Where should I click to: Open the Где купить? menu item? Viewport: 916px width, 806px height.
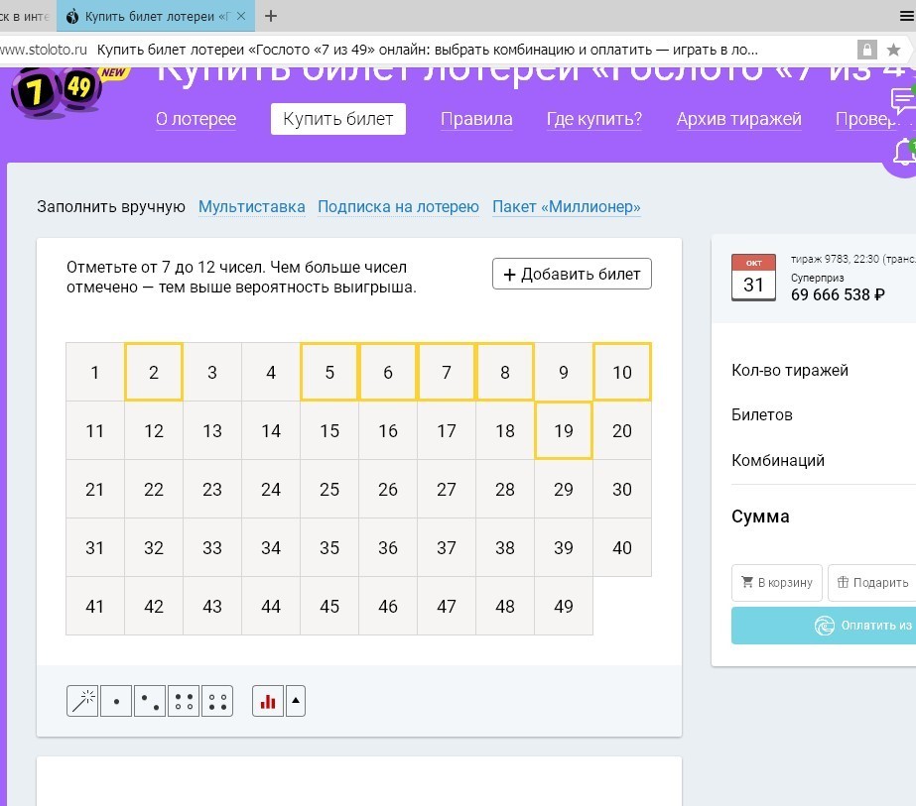point(594,119)
